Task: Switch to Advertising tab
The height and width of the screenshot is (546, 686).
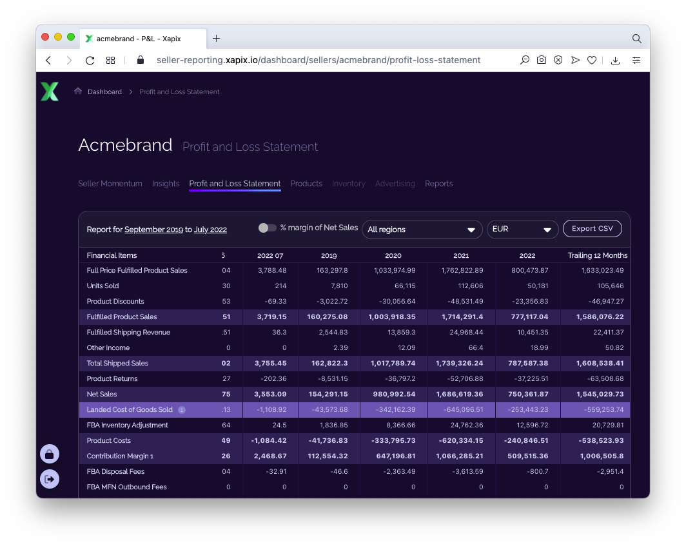Action: [395, 184]
